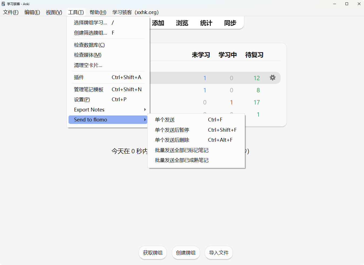Screen dimensions: 364x265
Task: Open 设置(P) preferences
Action: point(82,100)
